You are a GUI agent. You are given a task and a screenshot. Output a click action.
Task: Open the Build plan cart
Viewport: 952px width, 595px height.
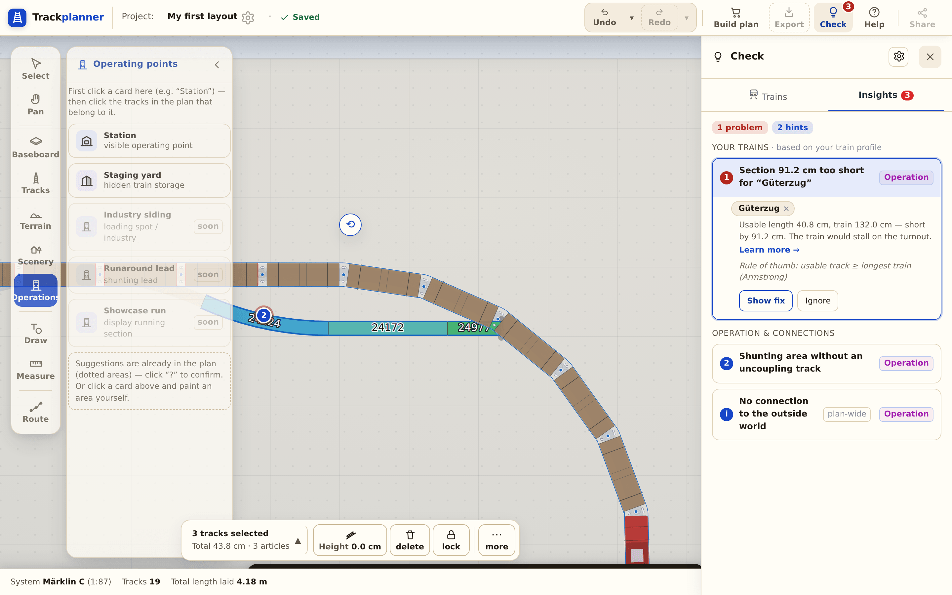[x=736, y=18]
